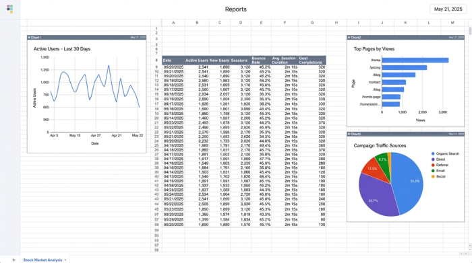Click the Social legend entry

(438, 176)
